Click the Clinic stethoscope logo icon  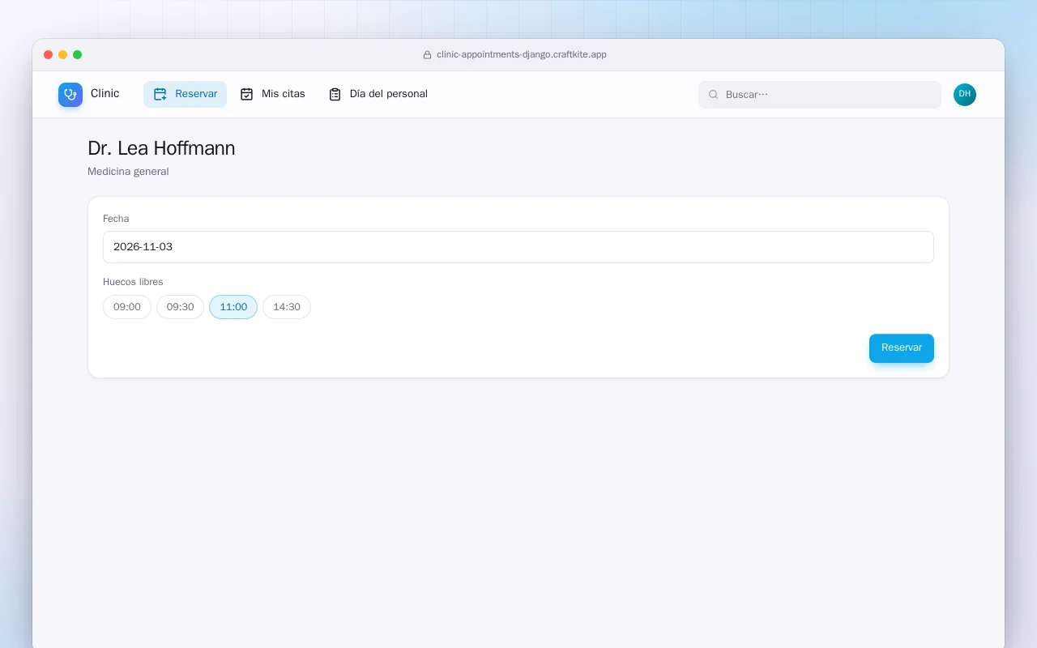point(70,95)
